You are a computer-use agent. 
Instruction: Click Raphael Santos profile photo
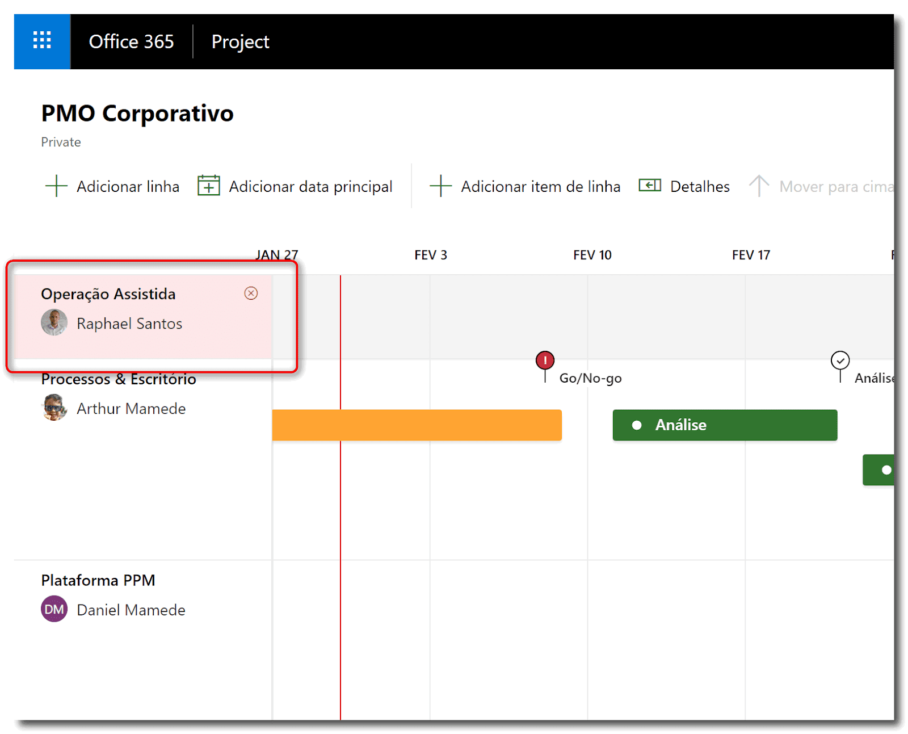click(x=54, y=323)
